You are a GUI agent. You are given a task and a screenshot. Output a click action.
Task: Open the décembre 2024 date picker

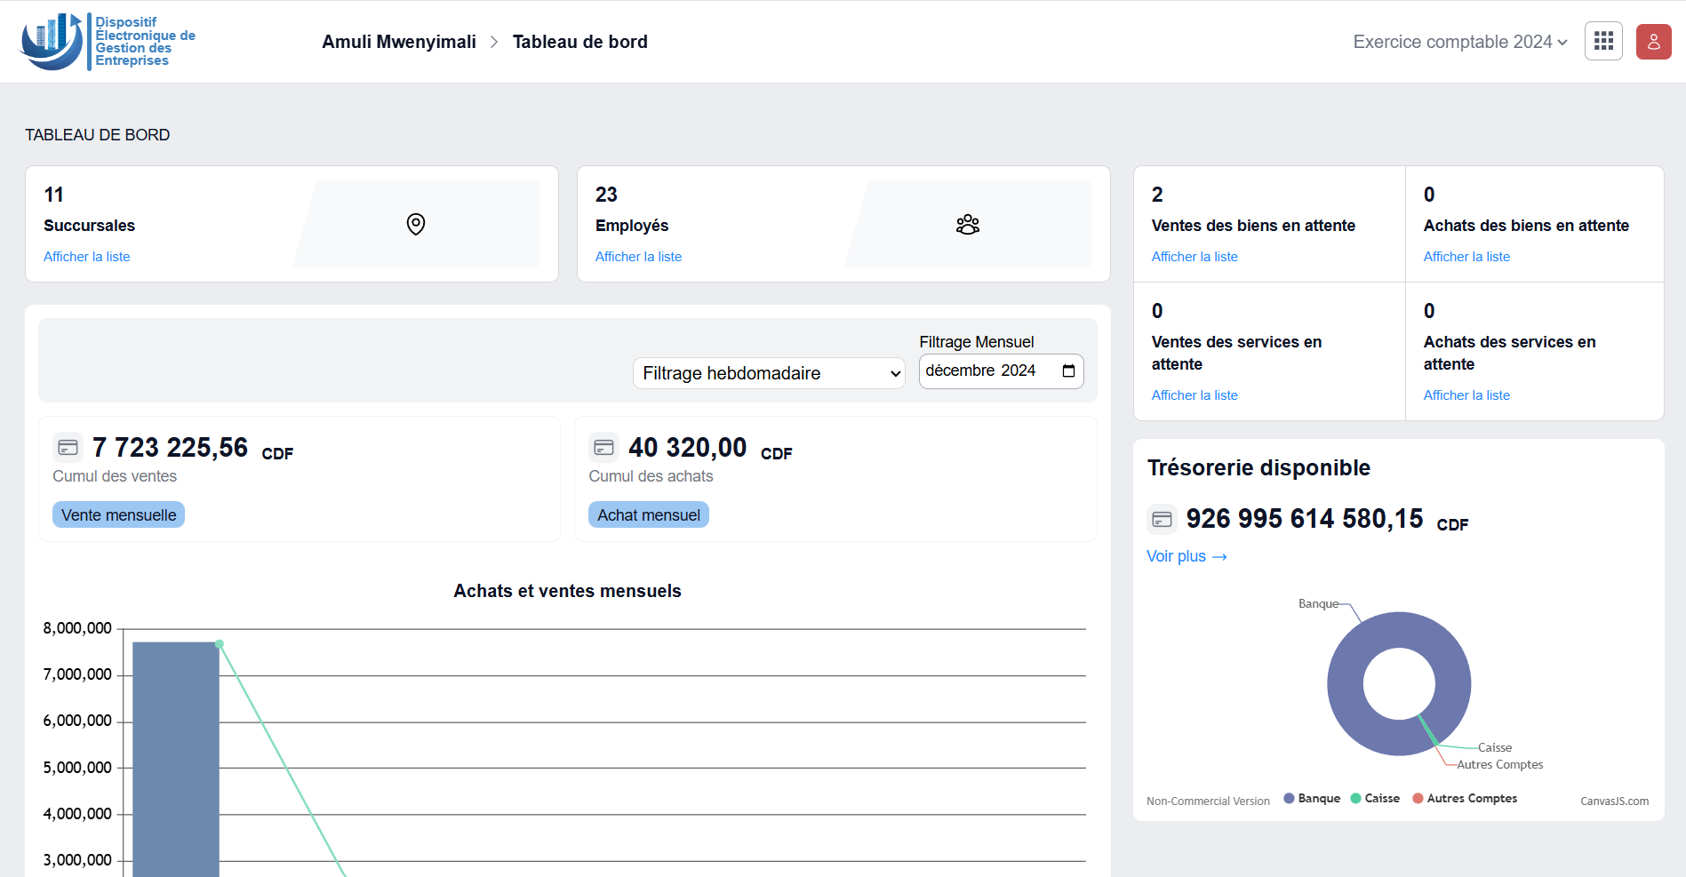click(1067, 371)
